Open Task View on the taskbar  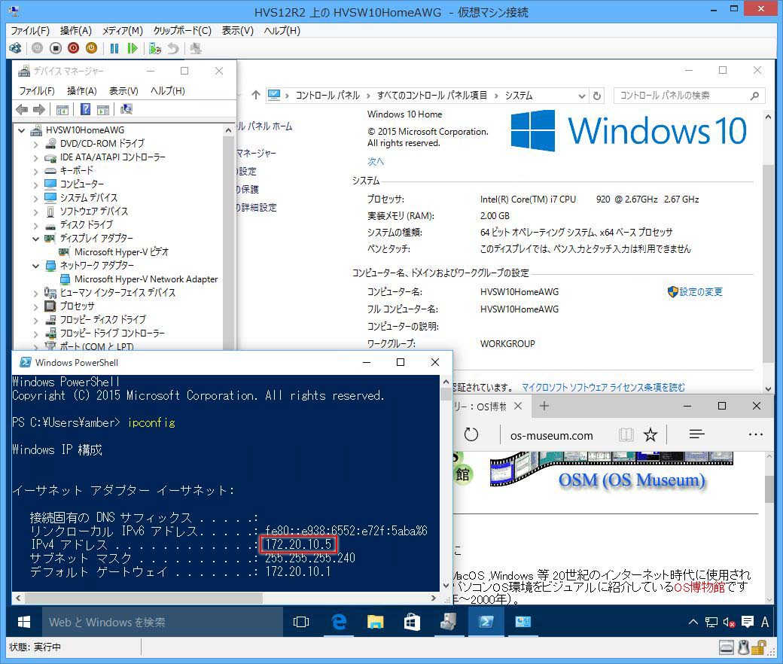click(301, 622)
